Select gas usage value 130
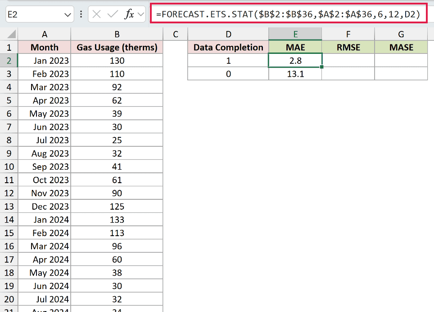The height and width of the screenshot is (312, 434). pyautogui.click(x=117, y=61)
